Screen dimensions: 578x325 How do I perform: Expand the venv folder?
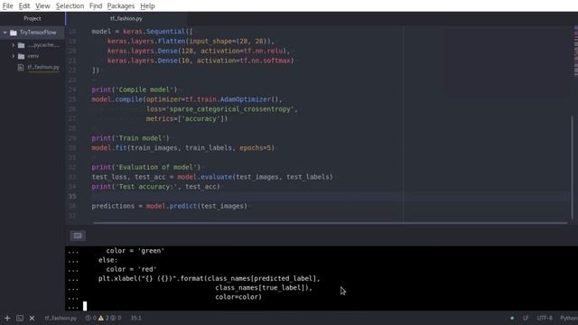click(13, 56)
